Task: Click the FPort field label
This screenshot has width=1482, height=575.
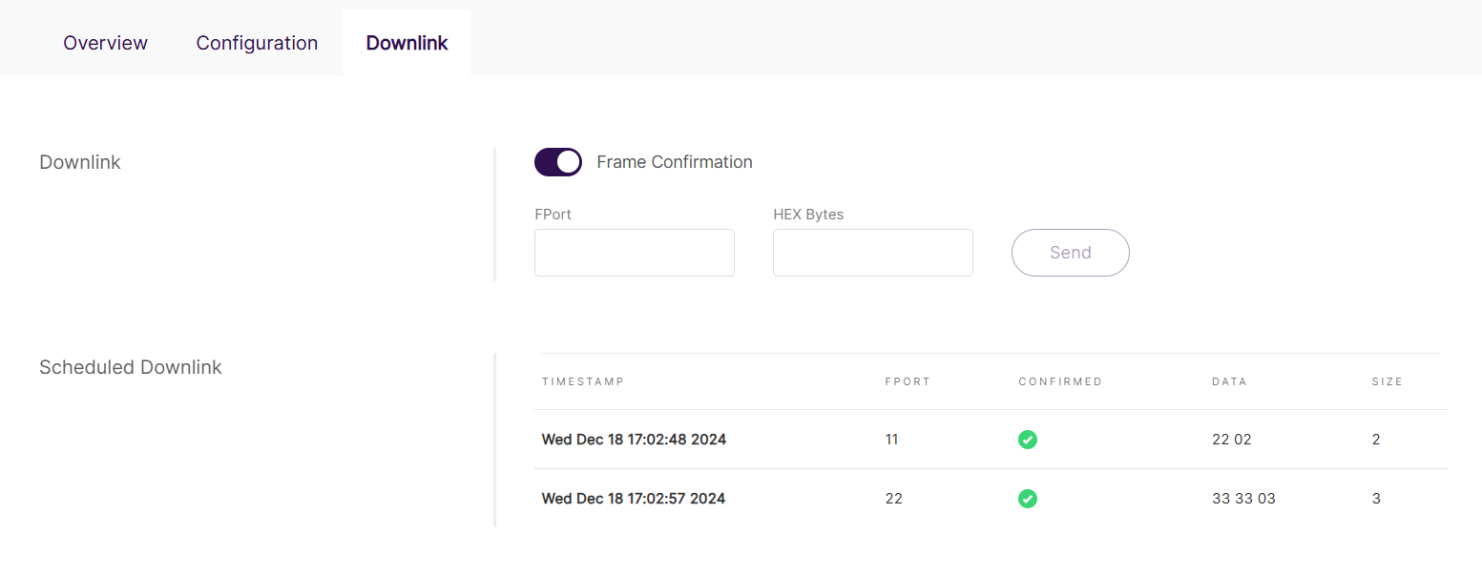Action: point(553,215)
